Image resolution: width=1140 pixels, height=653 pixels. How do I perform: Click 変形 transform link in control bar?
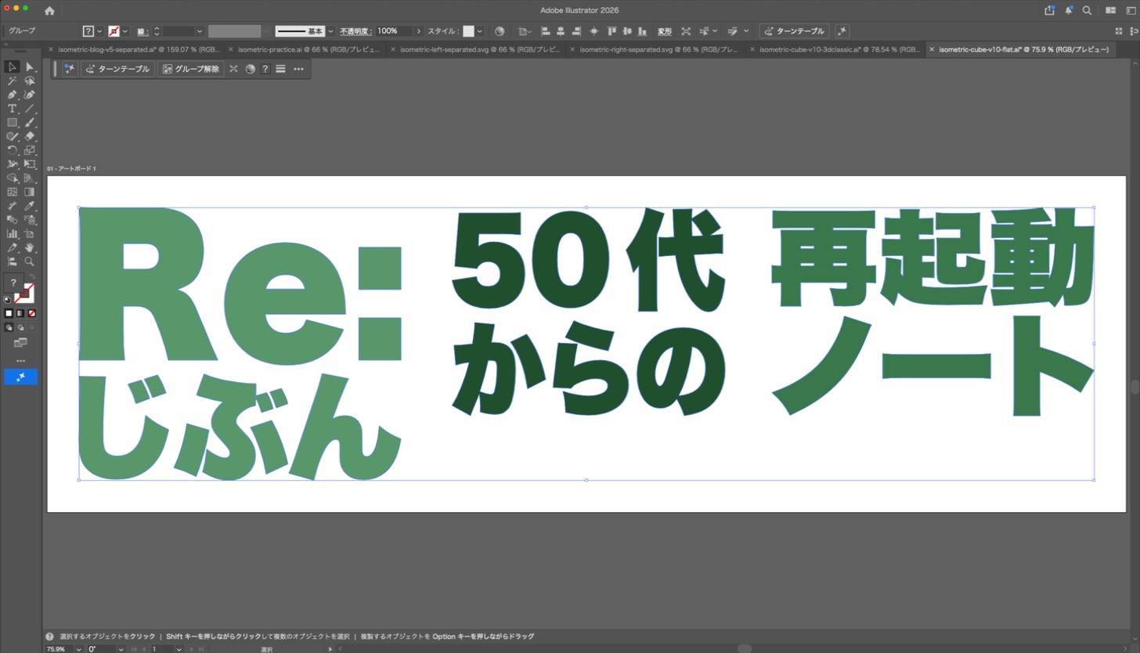point(665,31)
